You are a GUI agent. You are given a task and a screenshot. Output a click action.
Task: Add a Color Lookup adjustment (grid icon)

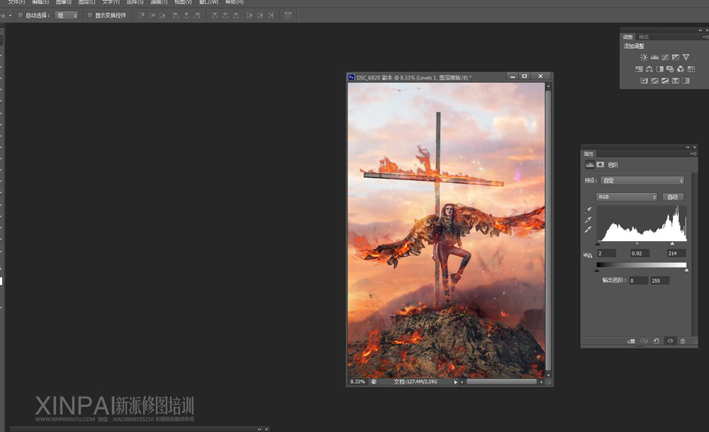[x=691, y=69]
